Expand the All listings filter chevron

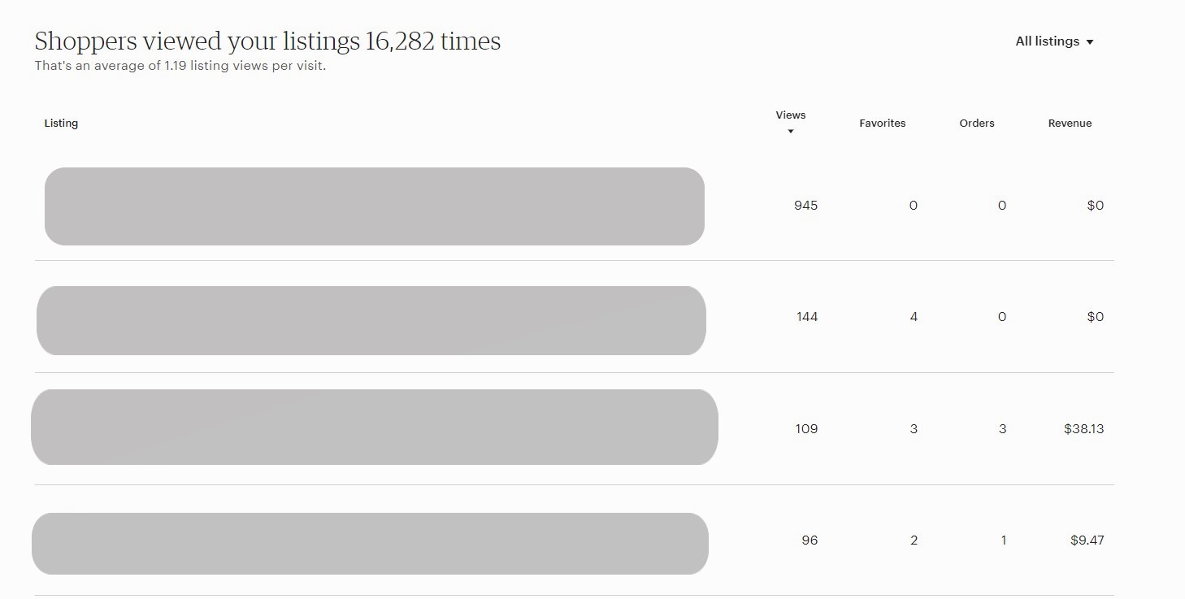(1092, 41)
